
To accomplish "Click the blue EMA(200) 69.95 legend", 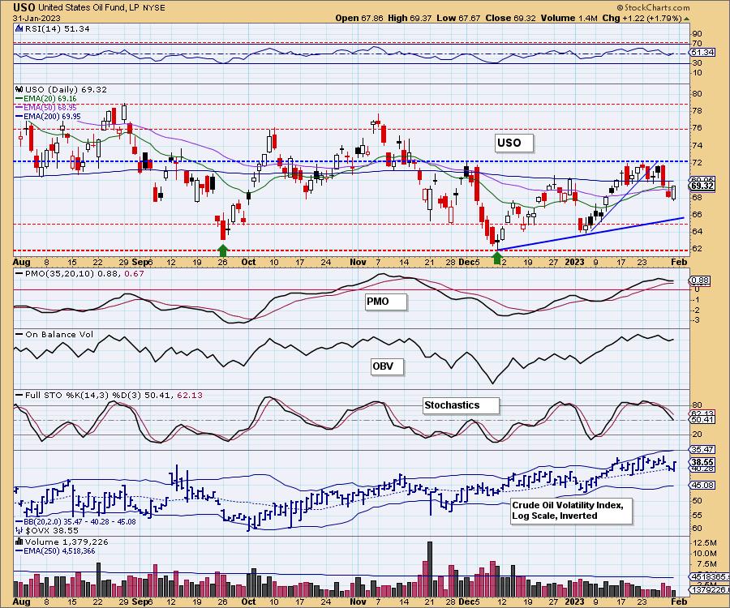I will coord(48,116).
